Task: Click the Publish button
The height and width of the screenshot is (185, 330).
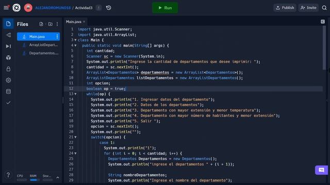Action: click(285, 8)
